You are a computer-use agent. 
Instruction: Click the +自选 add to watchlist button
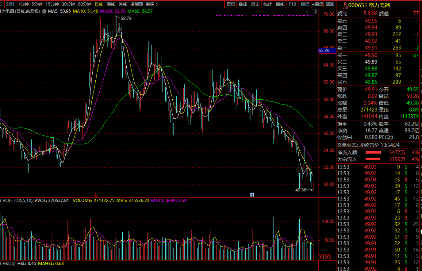[x=318, y=4]
